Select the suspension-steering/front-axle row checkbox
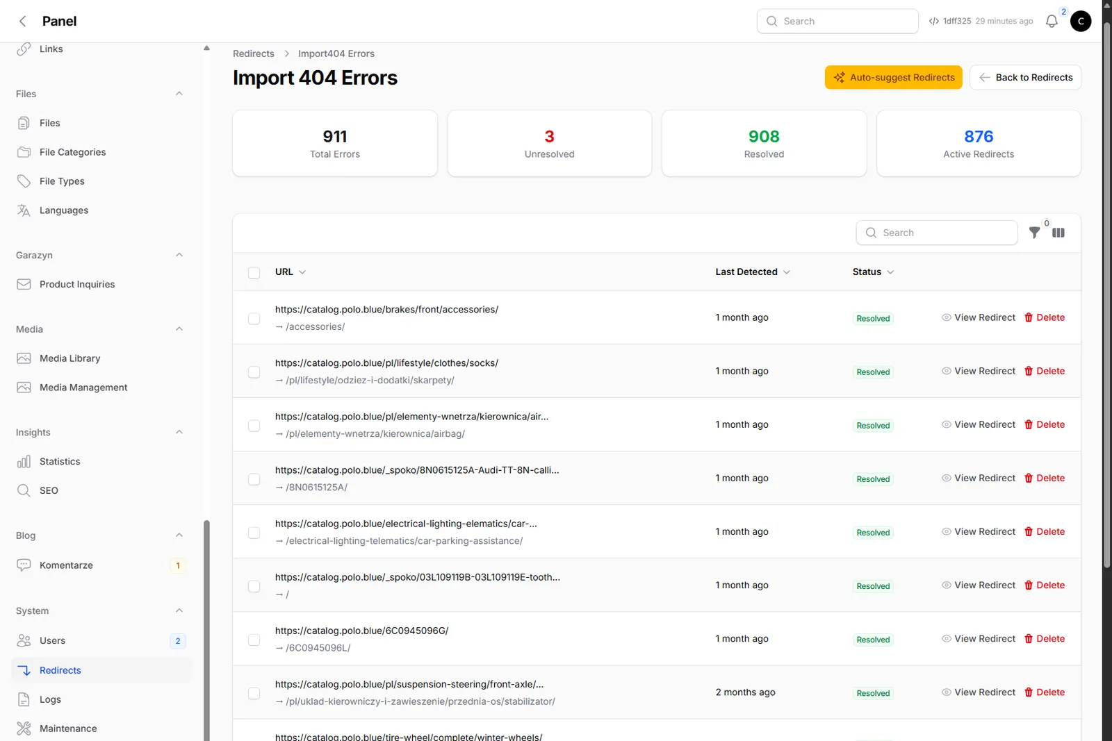This screenshot has height=741, width=1112. [254, 693]
